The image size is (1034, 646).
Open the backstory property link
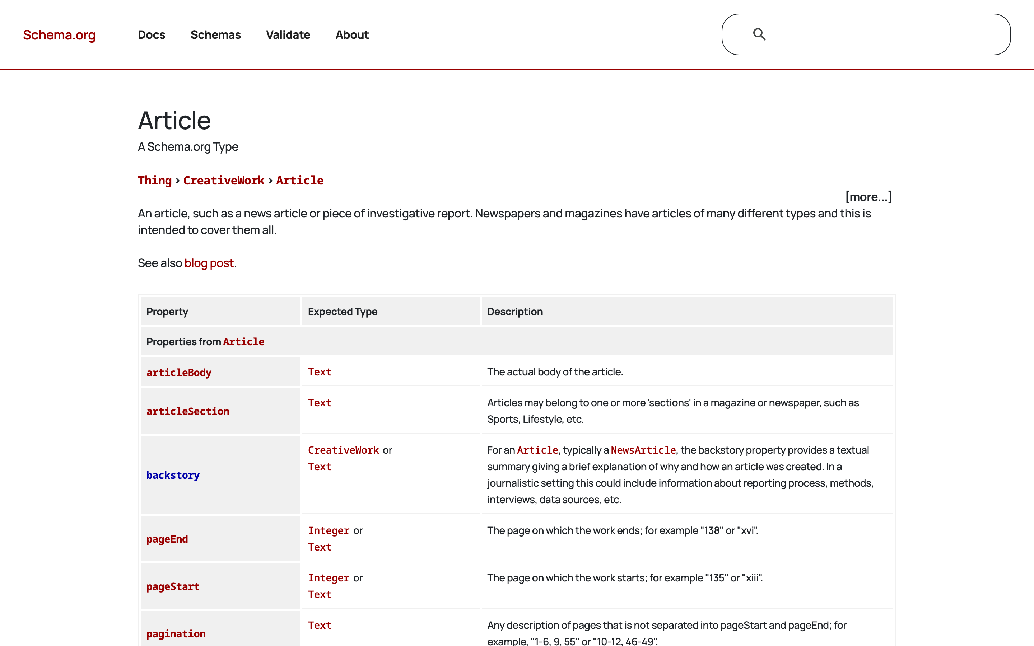(x=173, y=475)
